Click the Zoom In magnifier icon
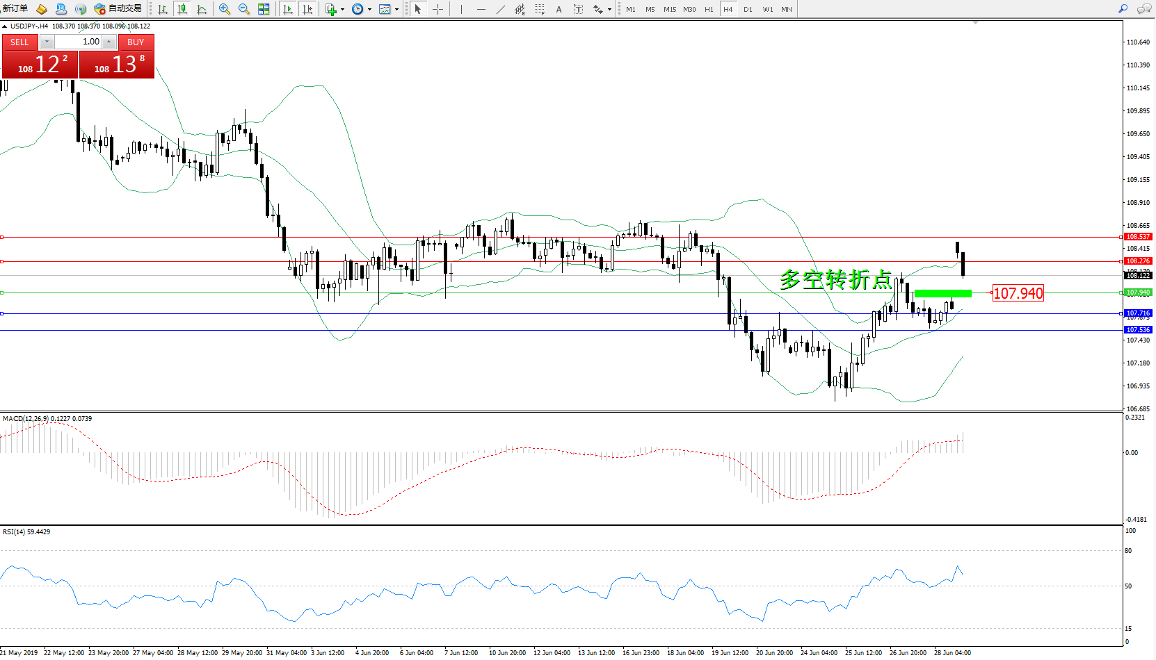 click(224, 9)
